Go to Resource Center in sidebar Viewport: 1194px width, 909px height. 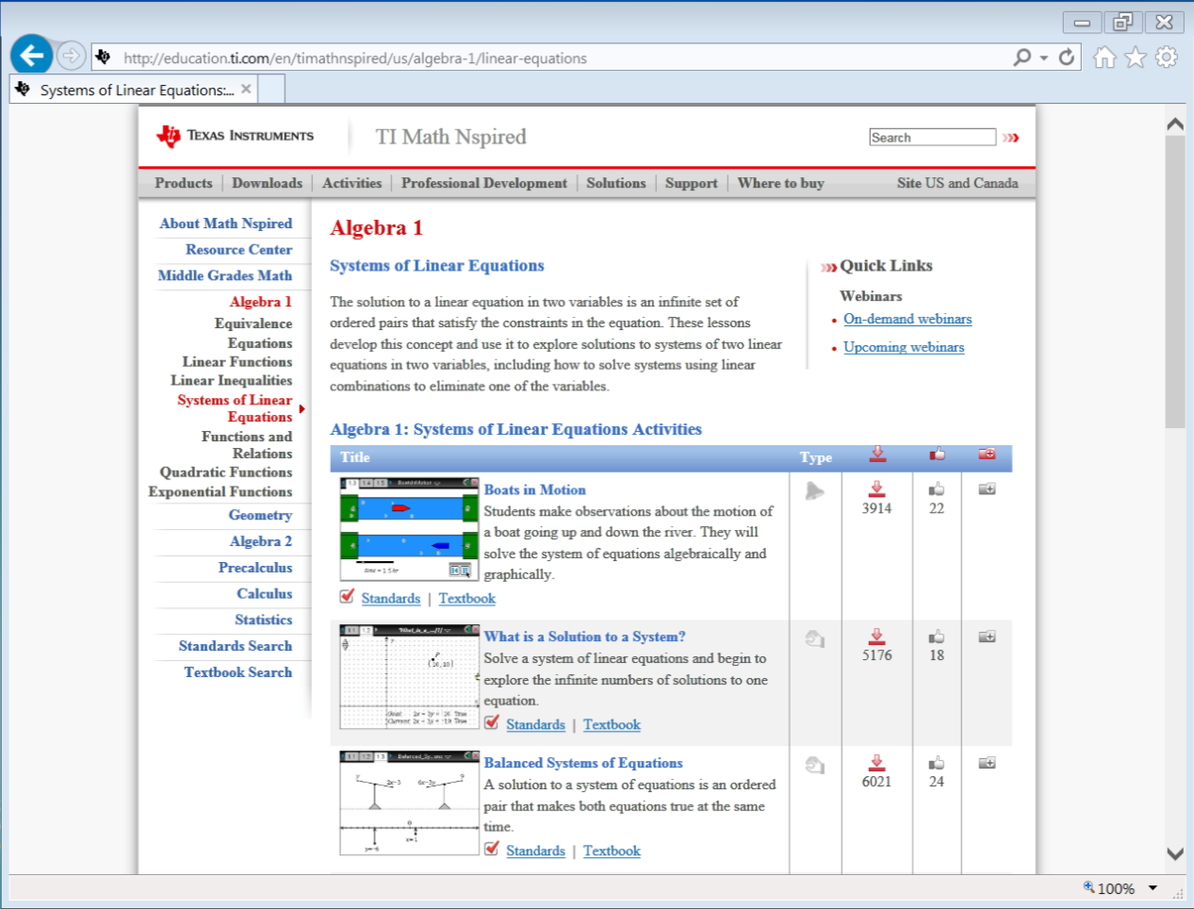238,250
